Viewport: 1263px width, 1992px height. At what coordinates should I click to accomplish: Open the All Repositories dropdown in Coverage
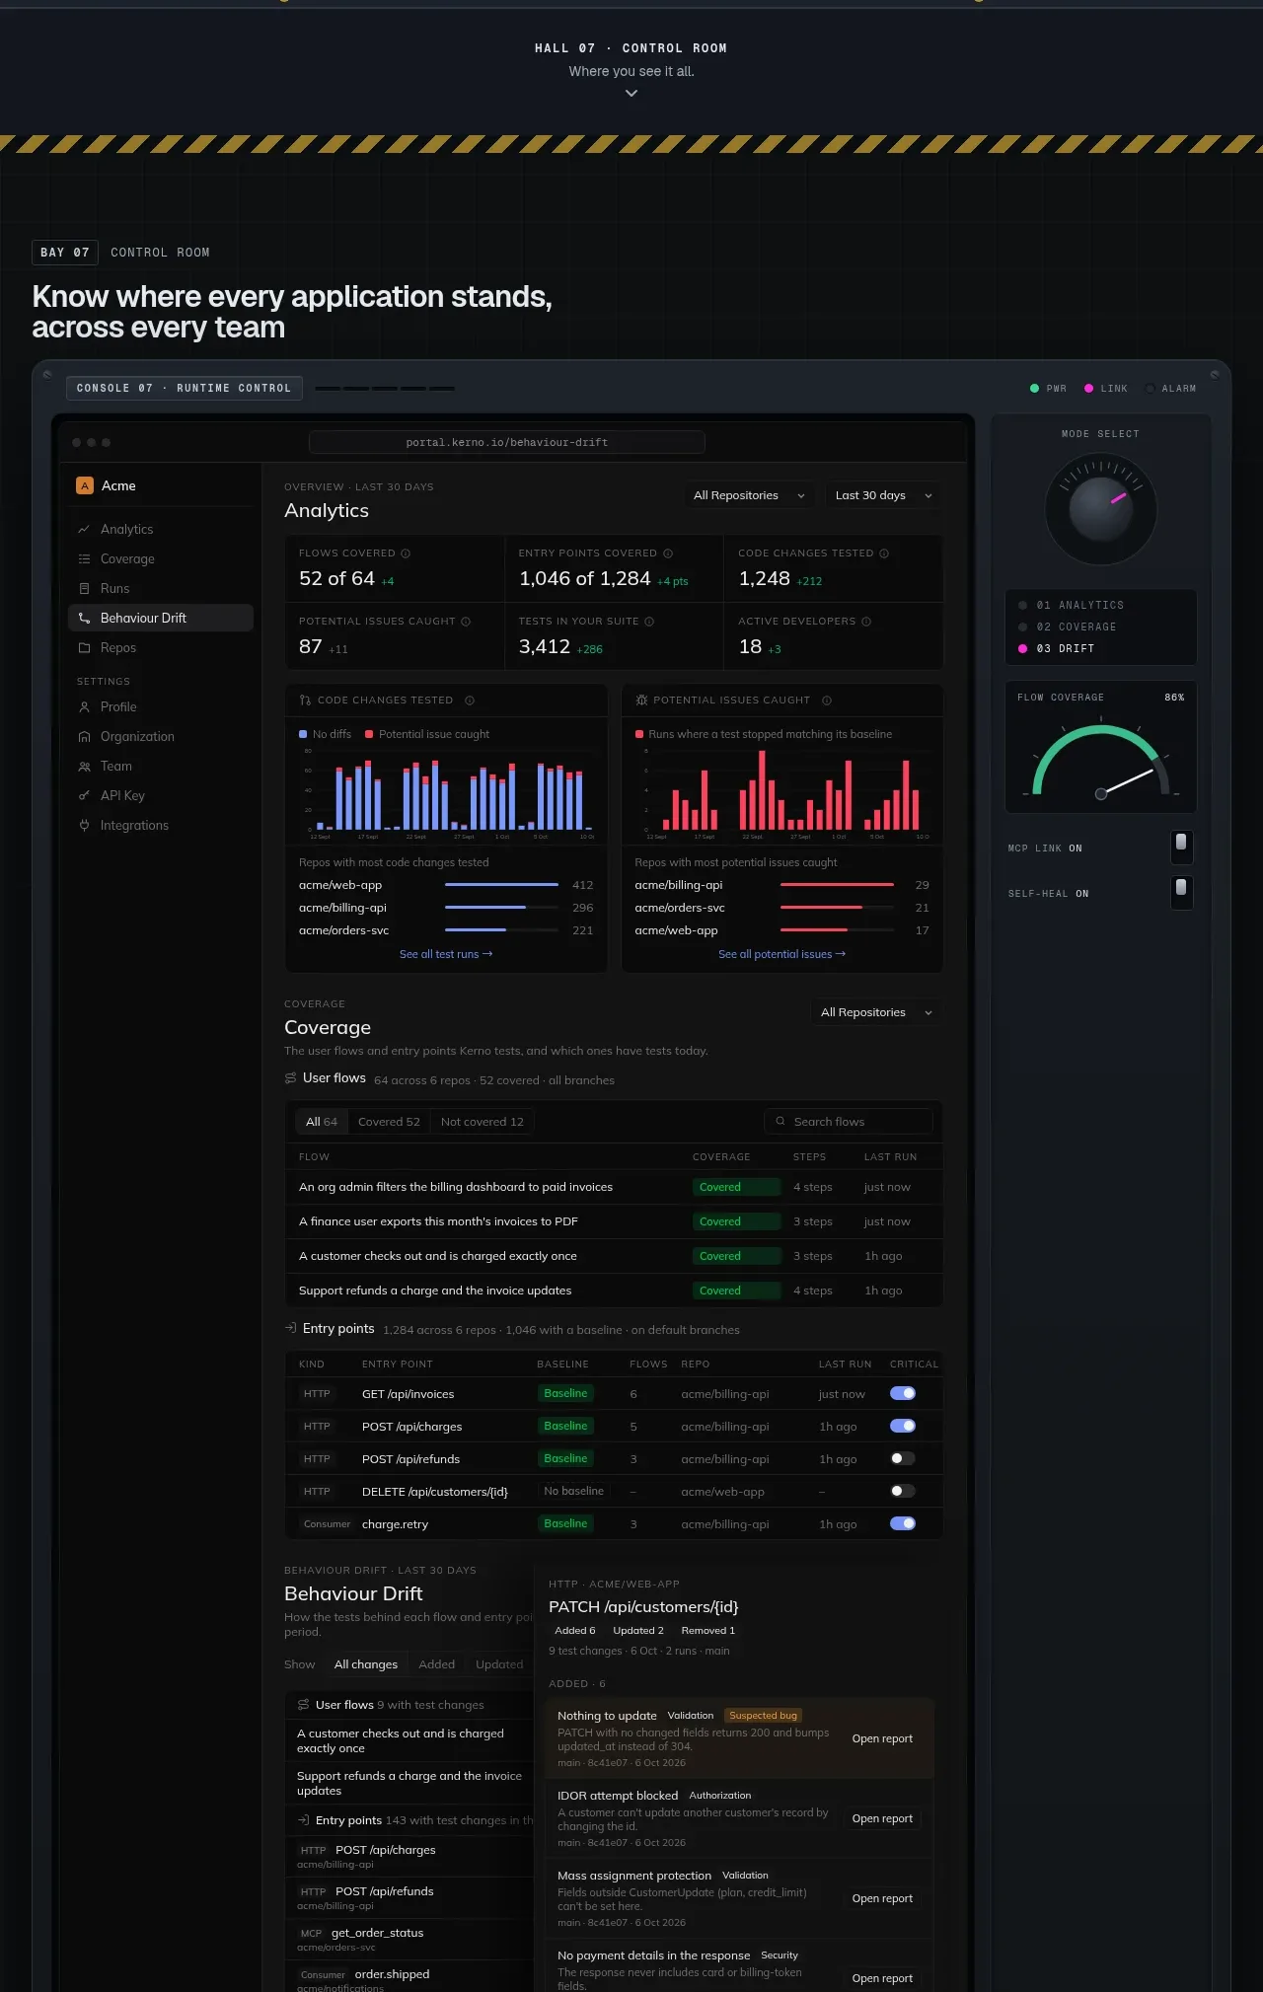875,1012
